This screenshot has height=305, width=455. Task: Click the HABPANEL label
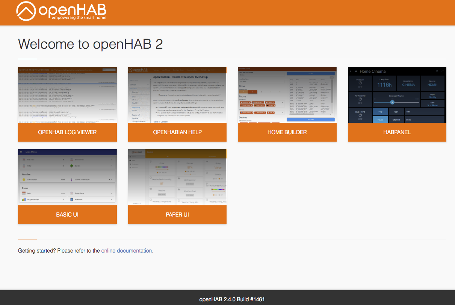pyautogui.click(x=397, y=132)
